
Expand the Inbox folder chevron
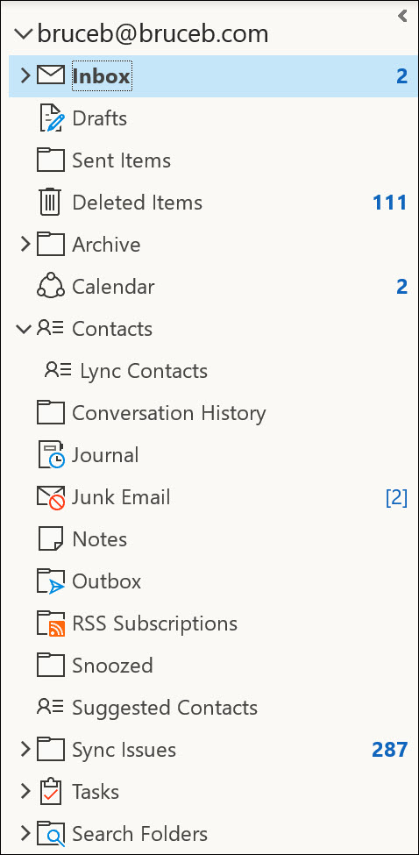coord(25,75)
